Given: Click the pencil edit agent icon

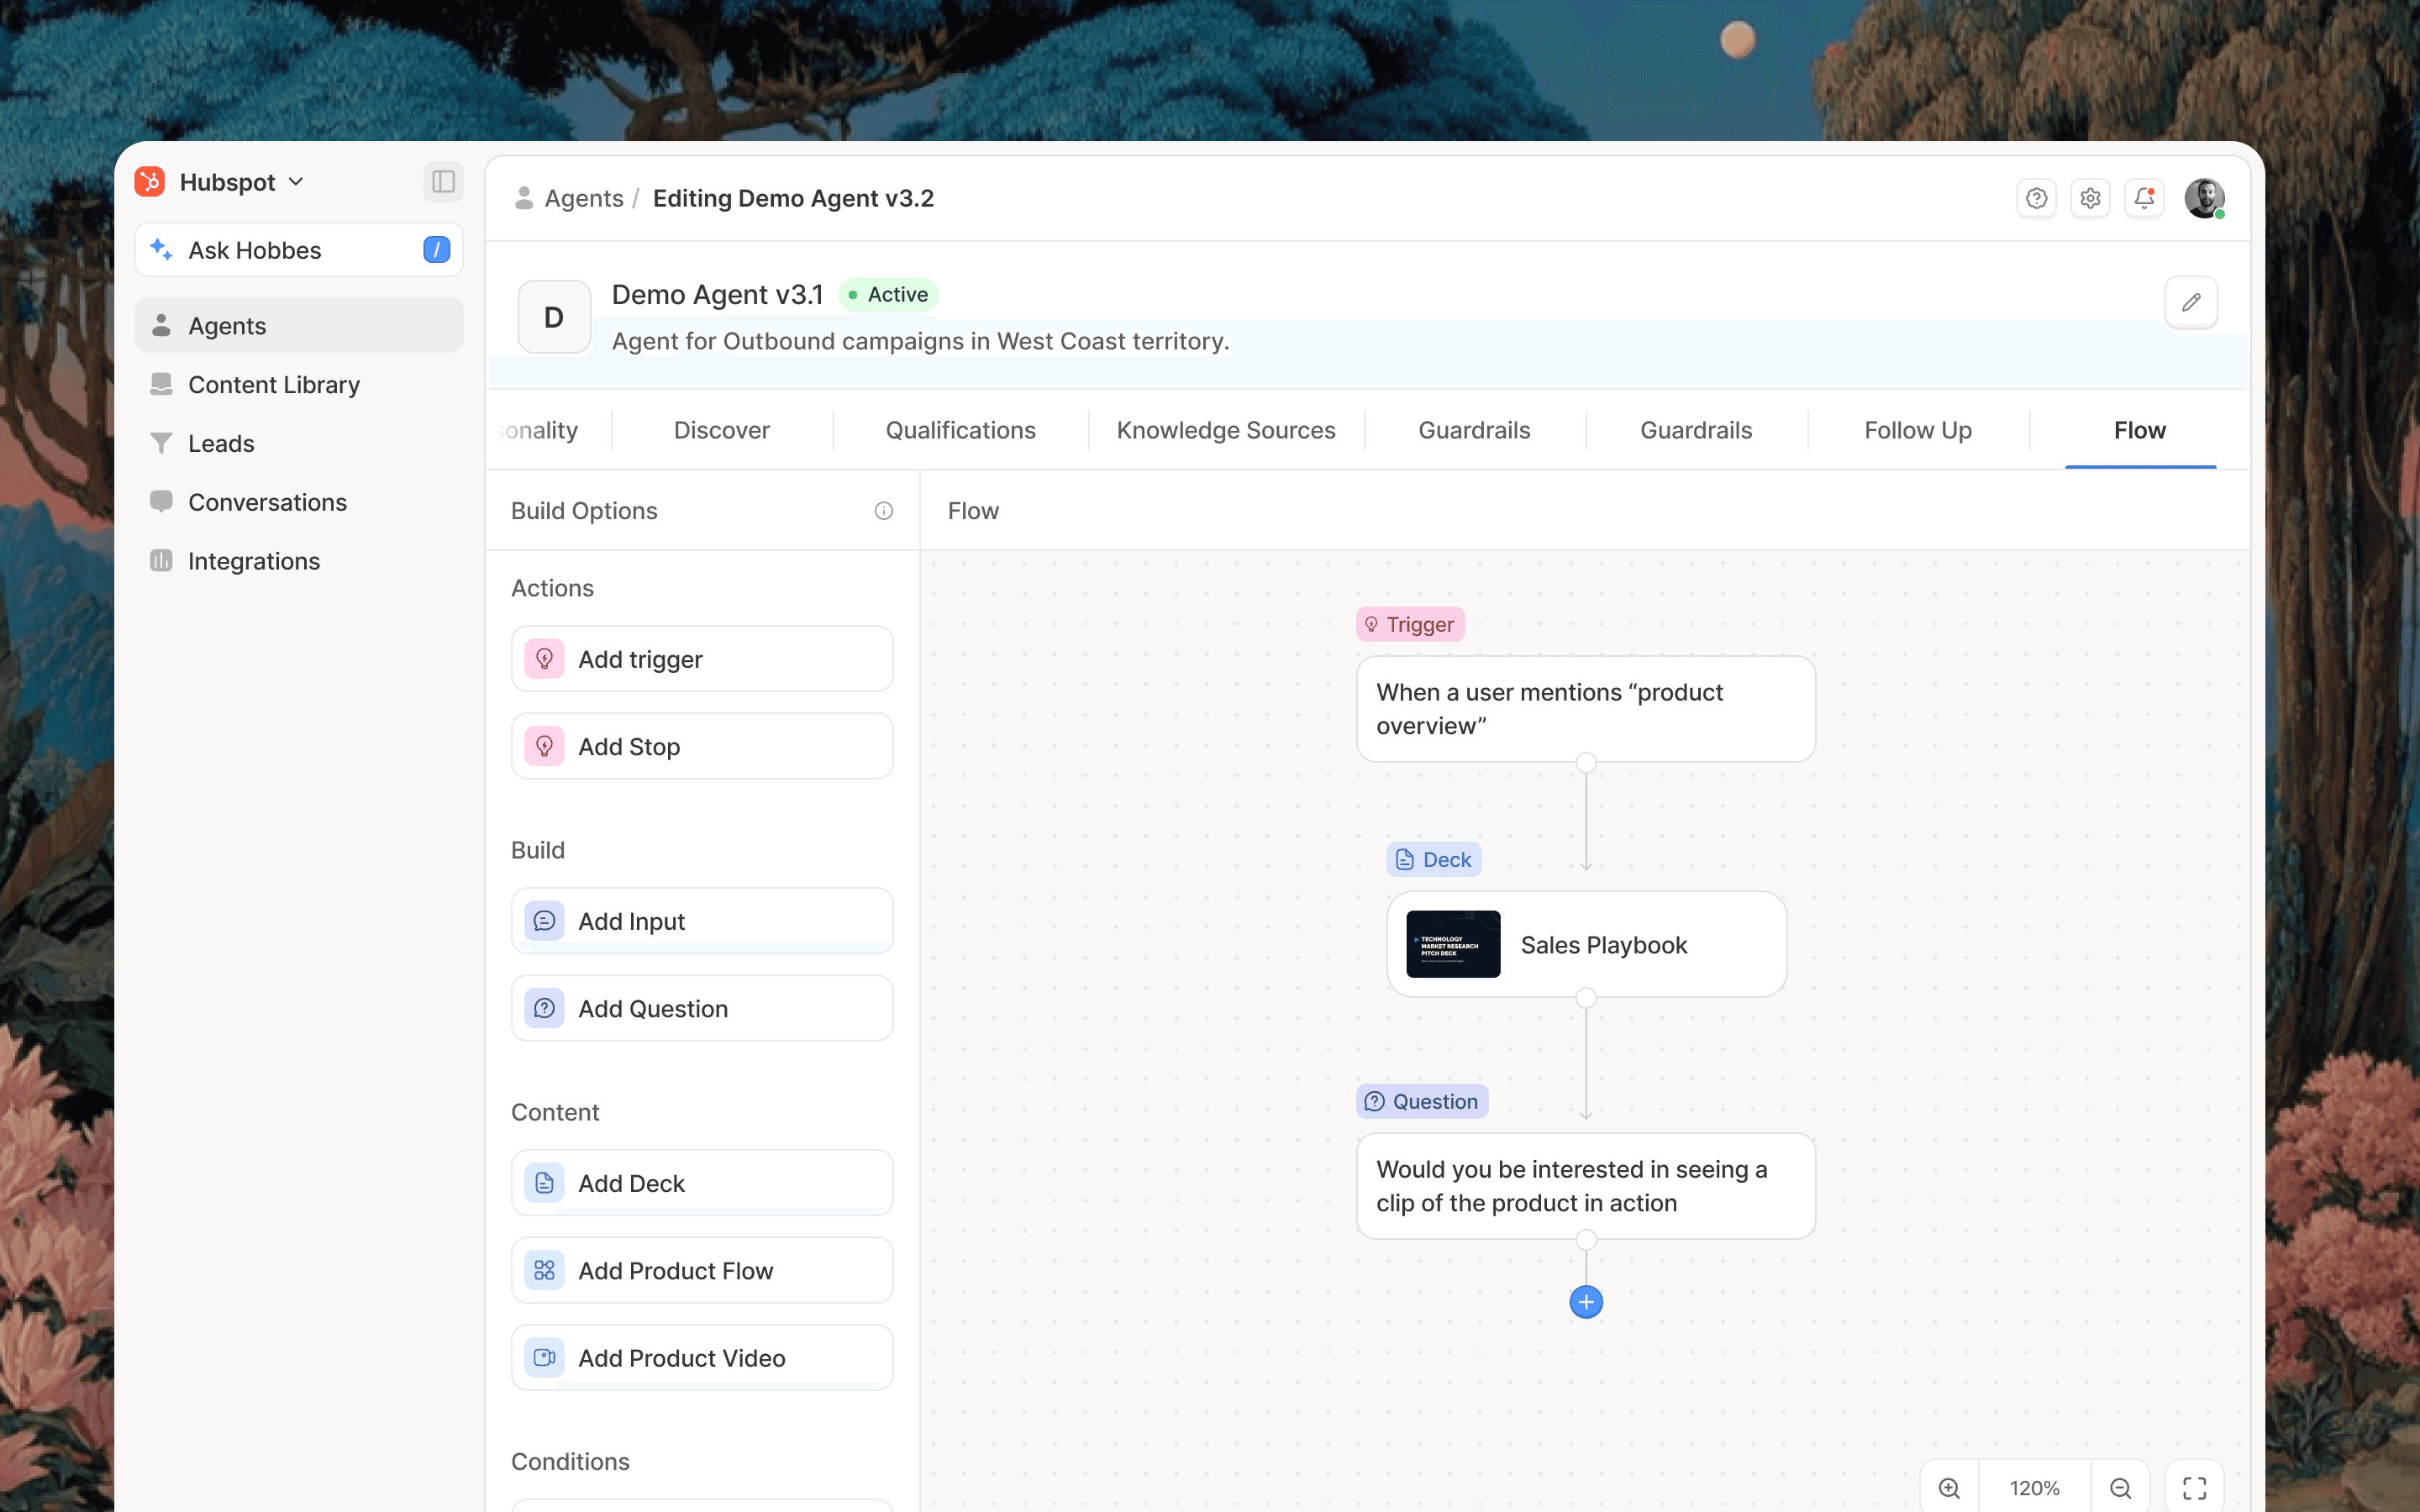Looking at the screenshot, I should tap(2190, 302).
